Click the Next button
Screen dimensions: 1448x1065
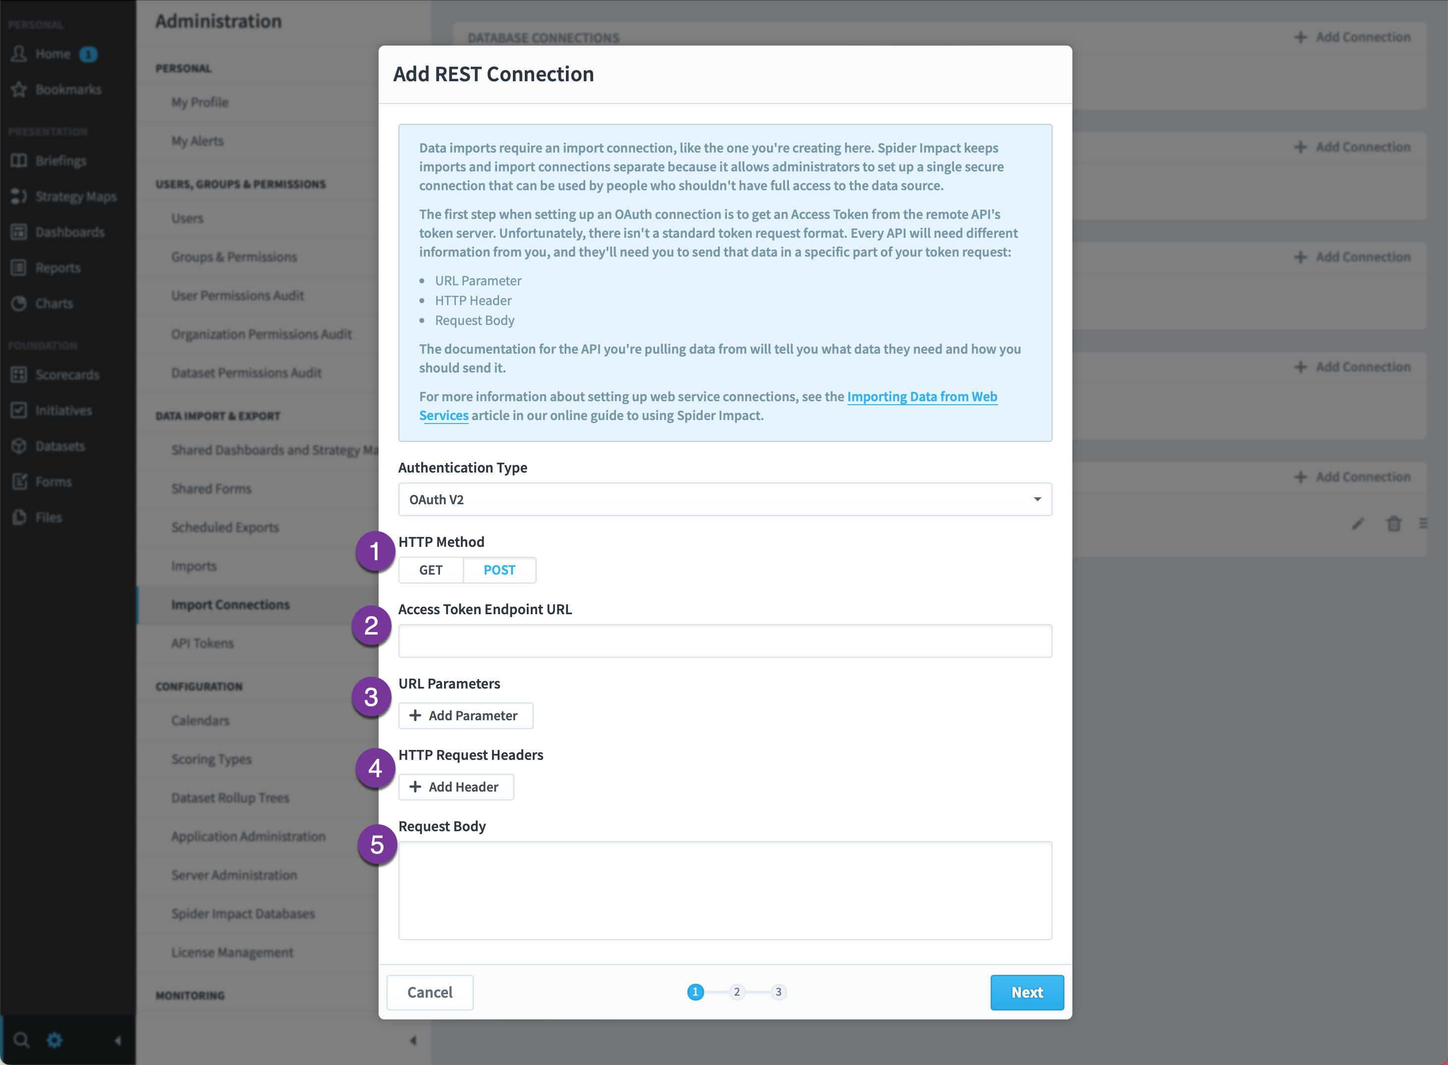tap(1027, 993)
